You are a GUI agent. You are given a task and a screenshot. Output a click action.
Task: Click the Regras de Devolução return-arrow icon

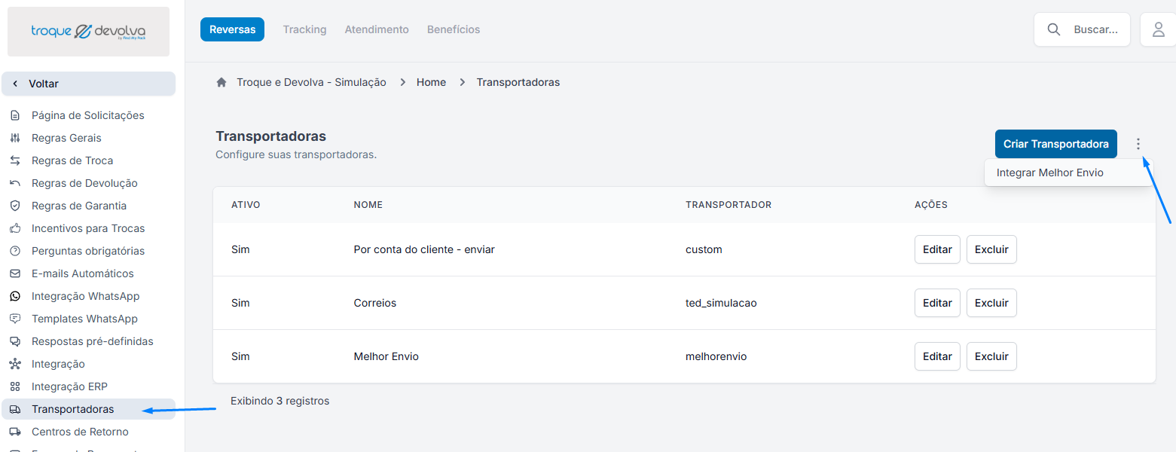pyautogui.click(x=15, y=183)
